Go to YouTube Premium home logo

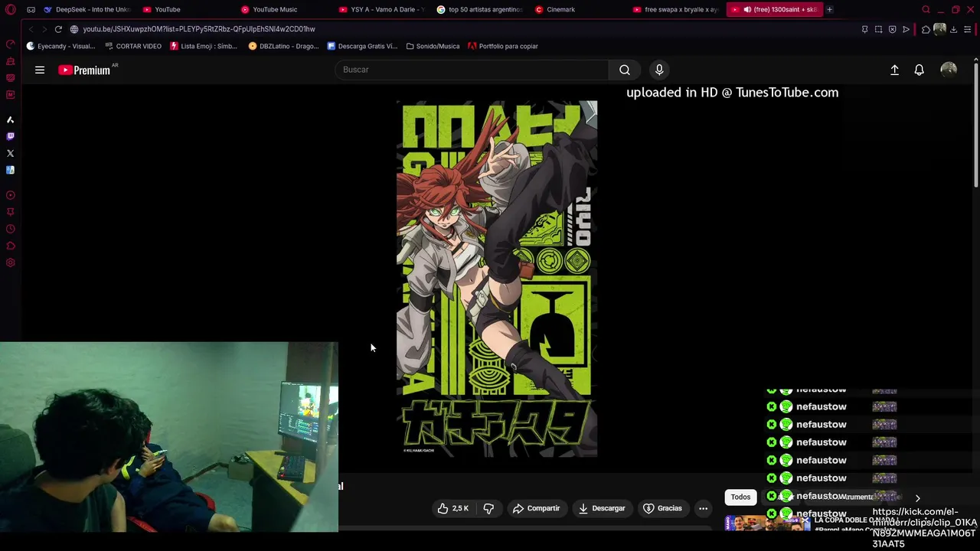pos(84,70)
